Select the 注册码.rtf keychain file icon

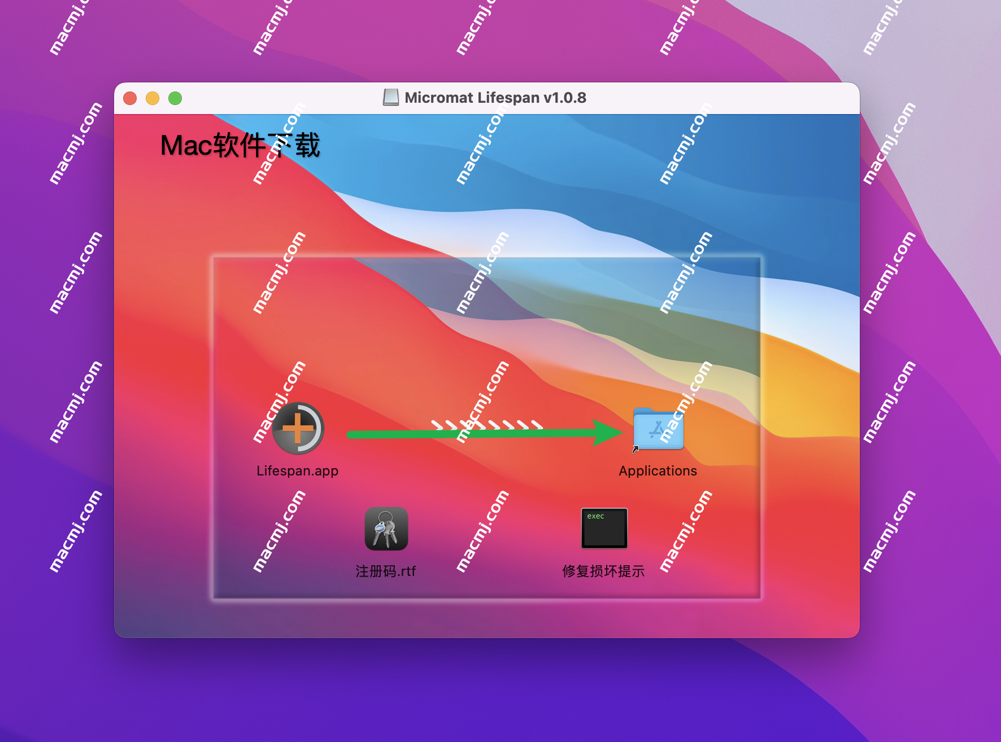[386, 529]
